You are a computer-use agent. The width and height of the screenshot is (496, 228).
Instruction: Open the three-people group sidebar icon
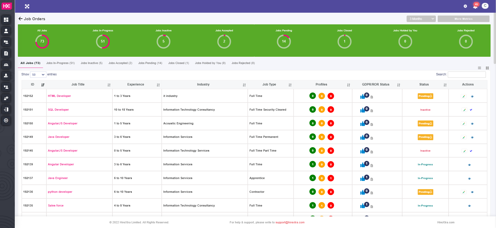(x=6, y=65)
